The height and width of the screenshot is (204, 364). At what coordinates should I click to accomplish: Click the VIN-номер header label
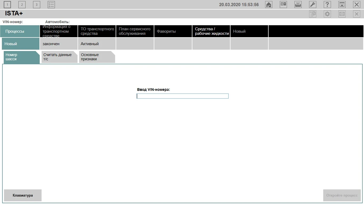click(13, 22)
